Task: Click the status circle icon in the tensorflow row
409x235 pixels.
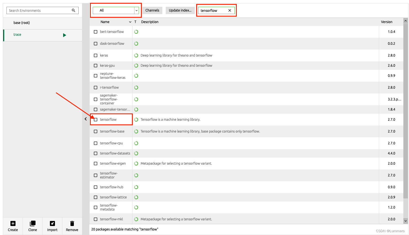Action: [x=136, y=120]
